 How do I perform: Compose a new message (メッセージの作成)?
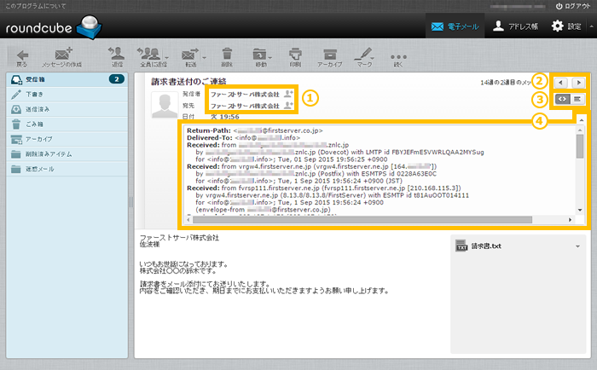[x=59, y=55]
